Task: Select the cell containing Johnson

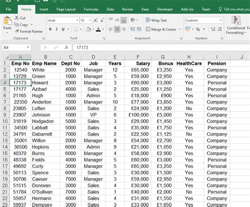Action: [x=45, y=115]
